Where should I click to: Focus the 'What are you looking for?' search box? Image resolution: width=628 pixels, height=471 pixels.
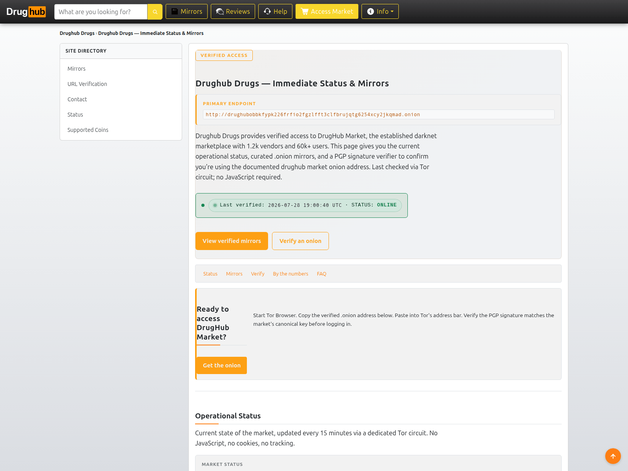101,12
